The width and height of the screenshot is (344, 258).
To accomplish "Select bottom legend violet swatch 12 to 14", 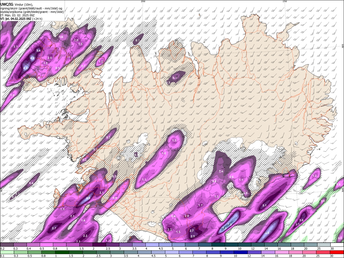I will [254, 252].
